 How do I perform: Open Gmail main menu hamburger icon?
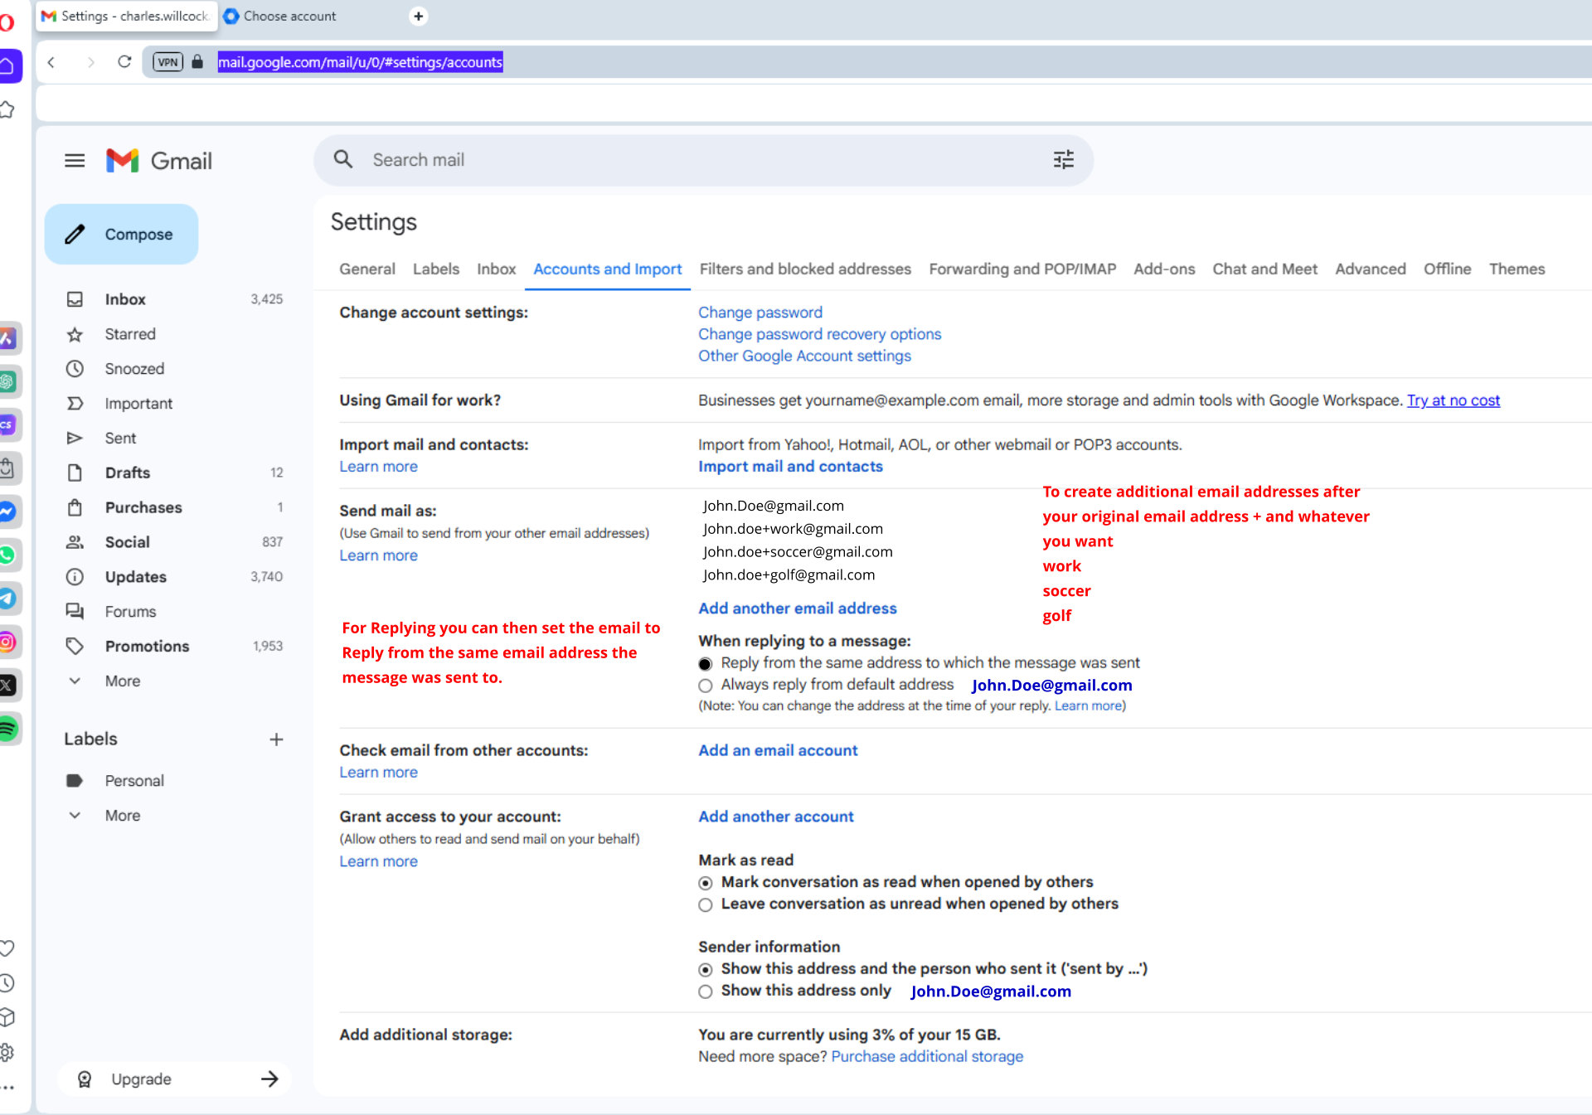click(x=75, y=161)
